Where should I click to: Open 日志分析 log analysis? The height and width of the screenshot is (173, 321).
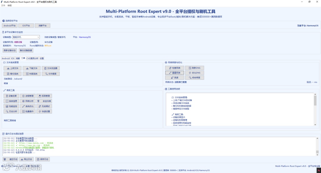[x=11, y=111]
